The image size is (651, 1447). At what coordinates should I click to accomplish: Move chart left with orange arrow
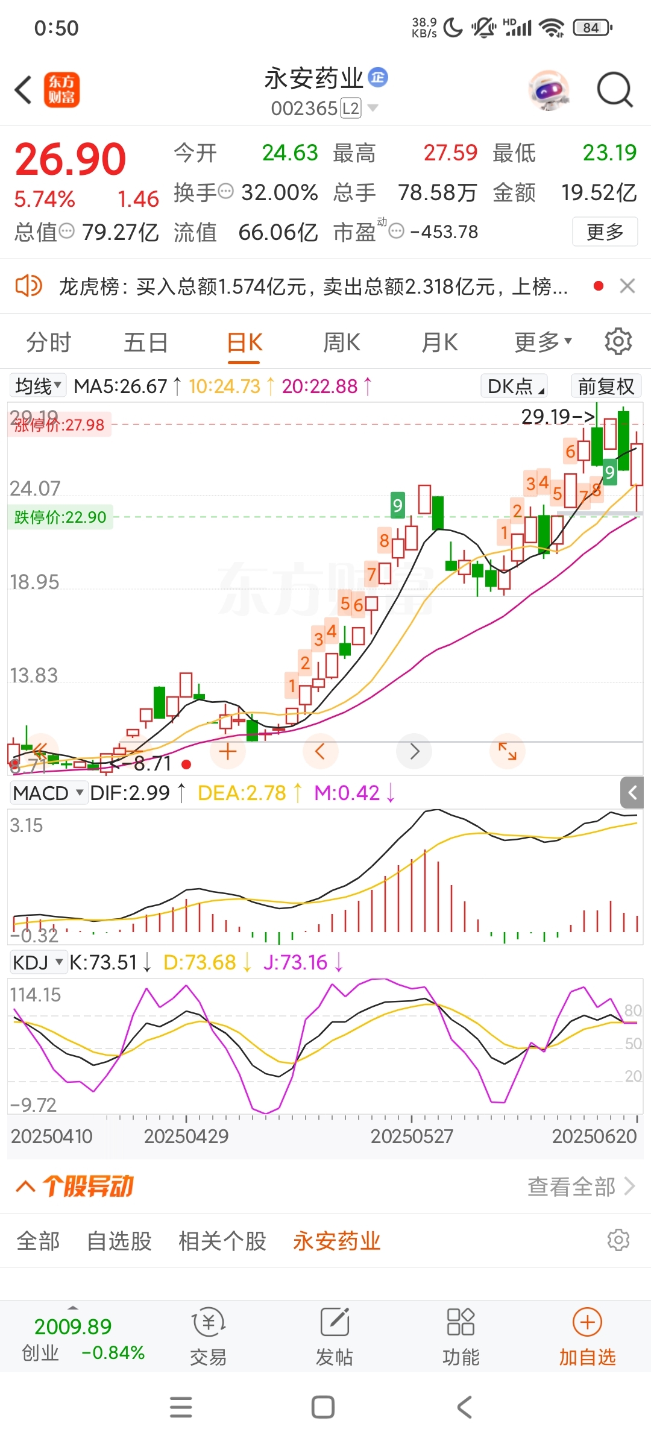click(x=320, y=751)
